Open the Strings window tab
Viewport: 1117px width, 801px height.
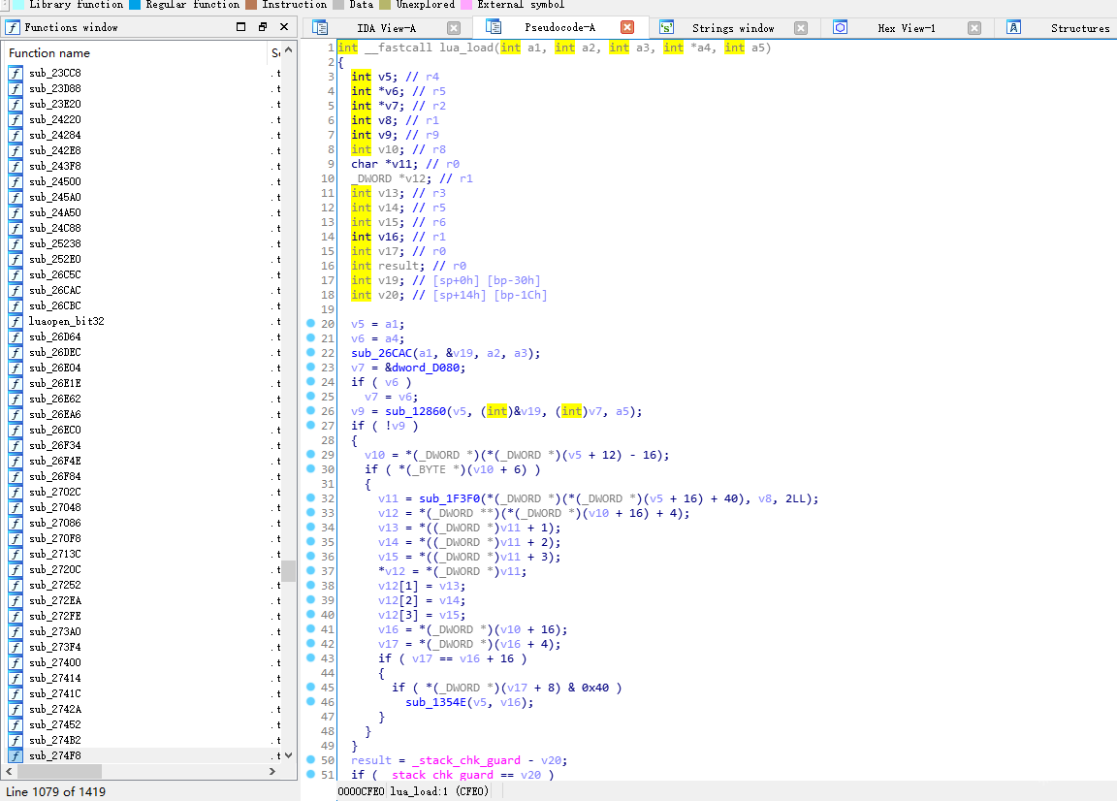733,28
